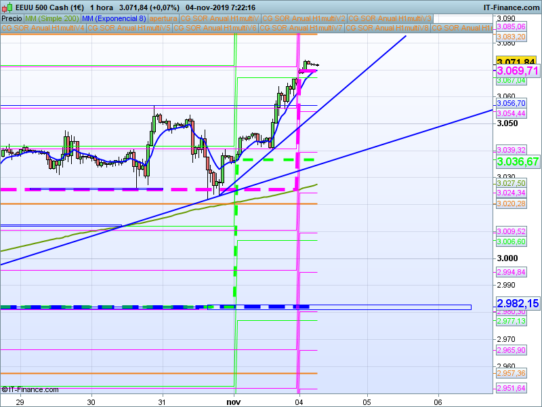Click CG SOR Anual H1multiV3 label

click(390, 18)
